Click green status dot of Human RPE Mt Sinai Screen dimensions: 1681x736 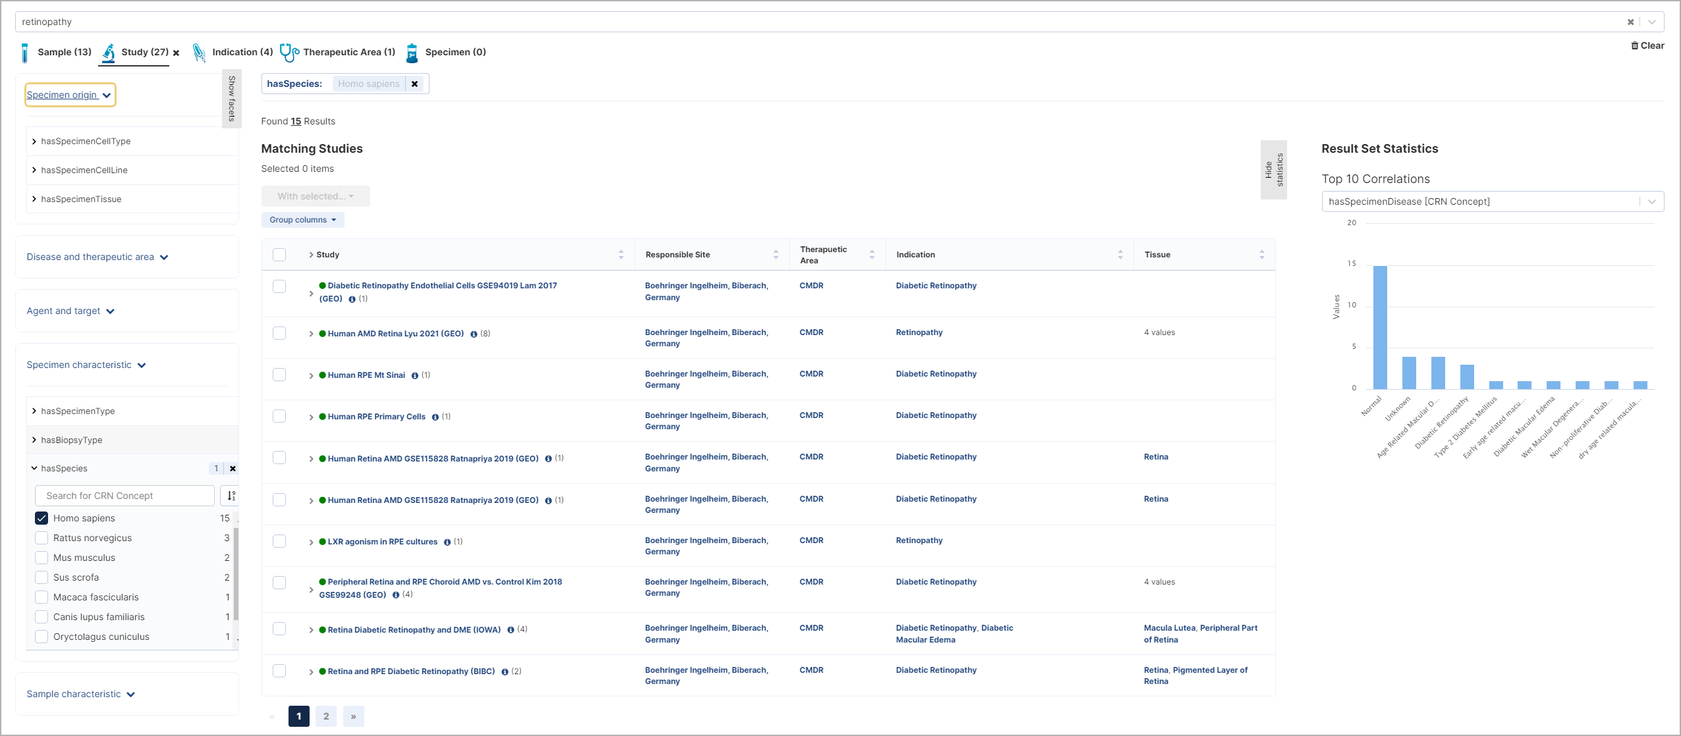[323, 375]
